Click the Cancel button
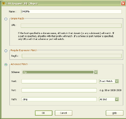126x119 pixels. tap(64, 113)
